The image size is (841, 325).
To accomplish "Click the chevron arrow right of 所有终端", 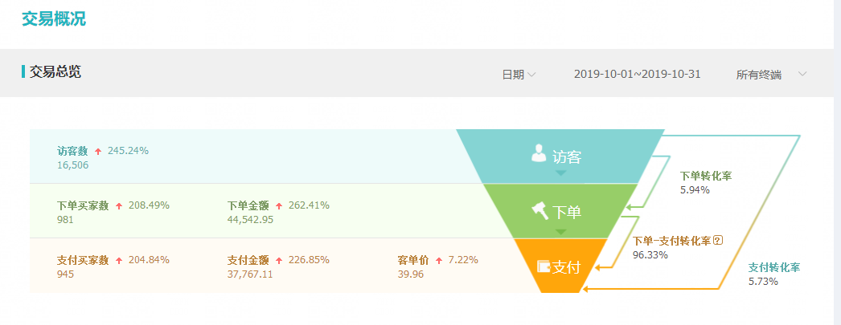I will tap(802, 75).
